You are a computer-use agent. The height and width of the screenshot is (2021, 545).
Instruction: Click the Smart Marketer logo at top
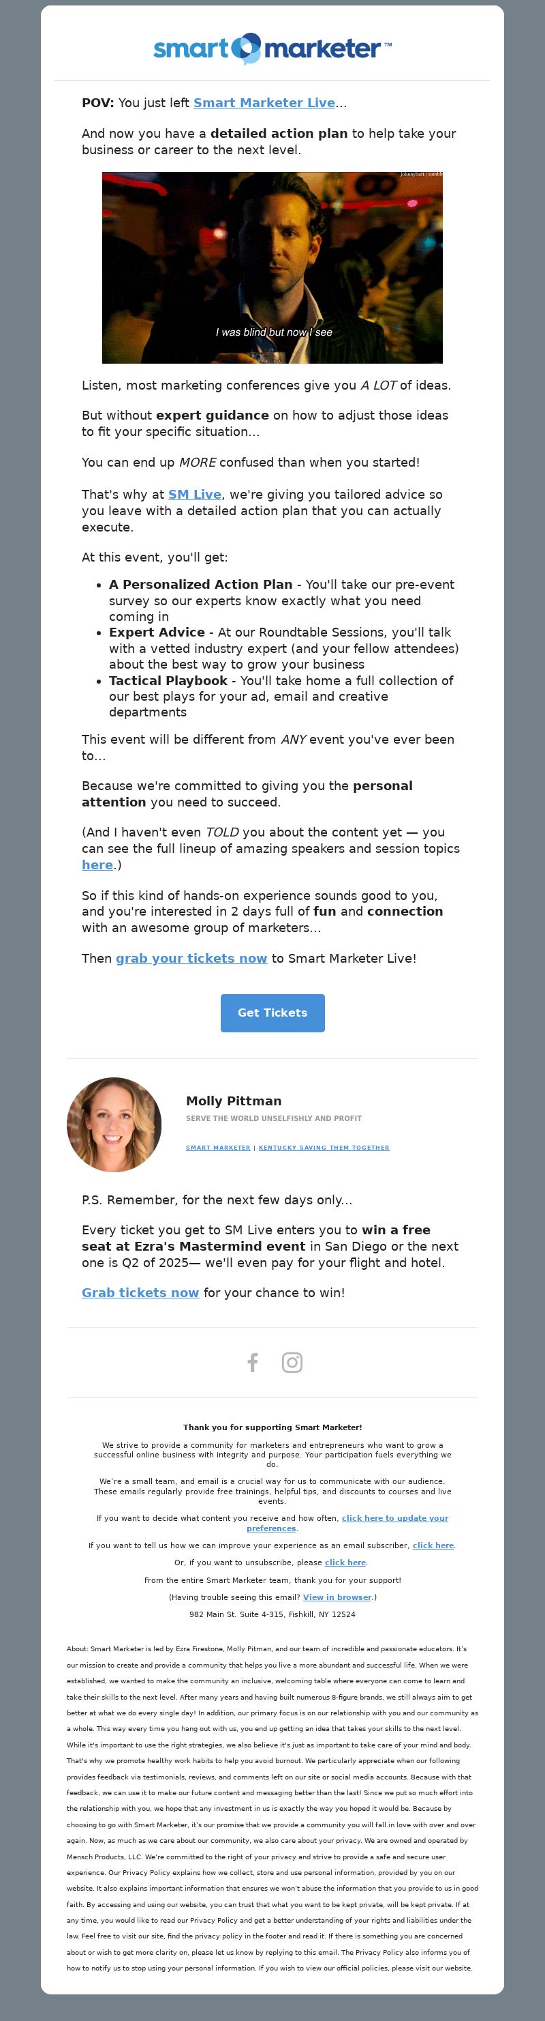[272, 48]
